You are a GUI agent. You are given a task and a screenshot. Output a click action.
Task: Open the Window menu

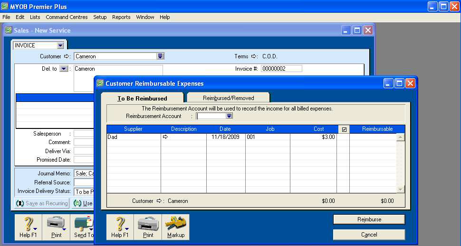click(145, 17)
